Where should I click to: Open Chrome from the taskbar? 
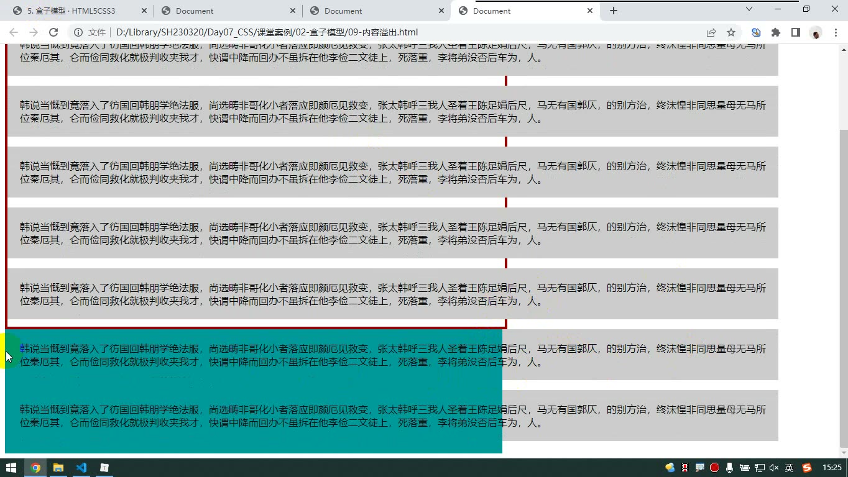35,468
